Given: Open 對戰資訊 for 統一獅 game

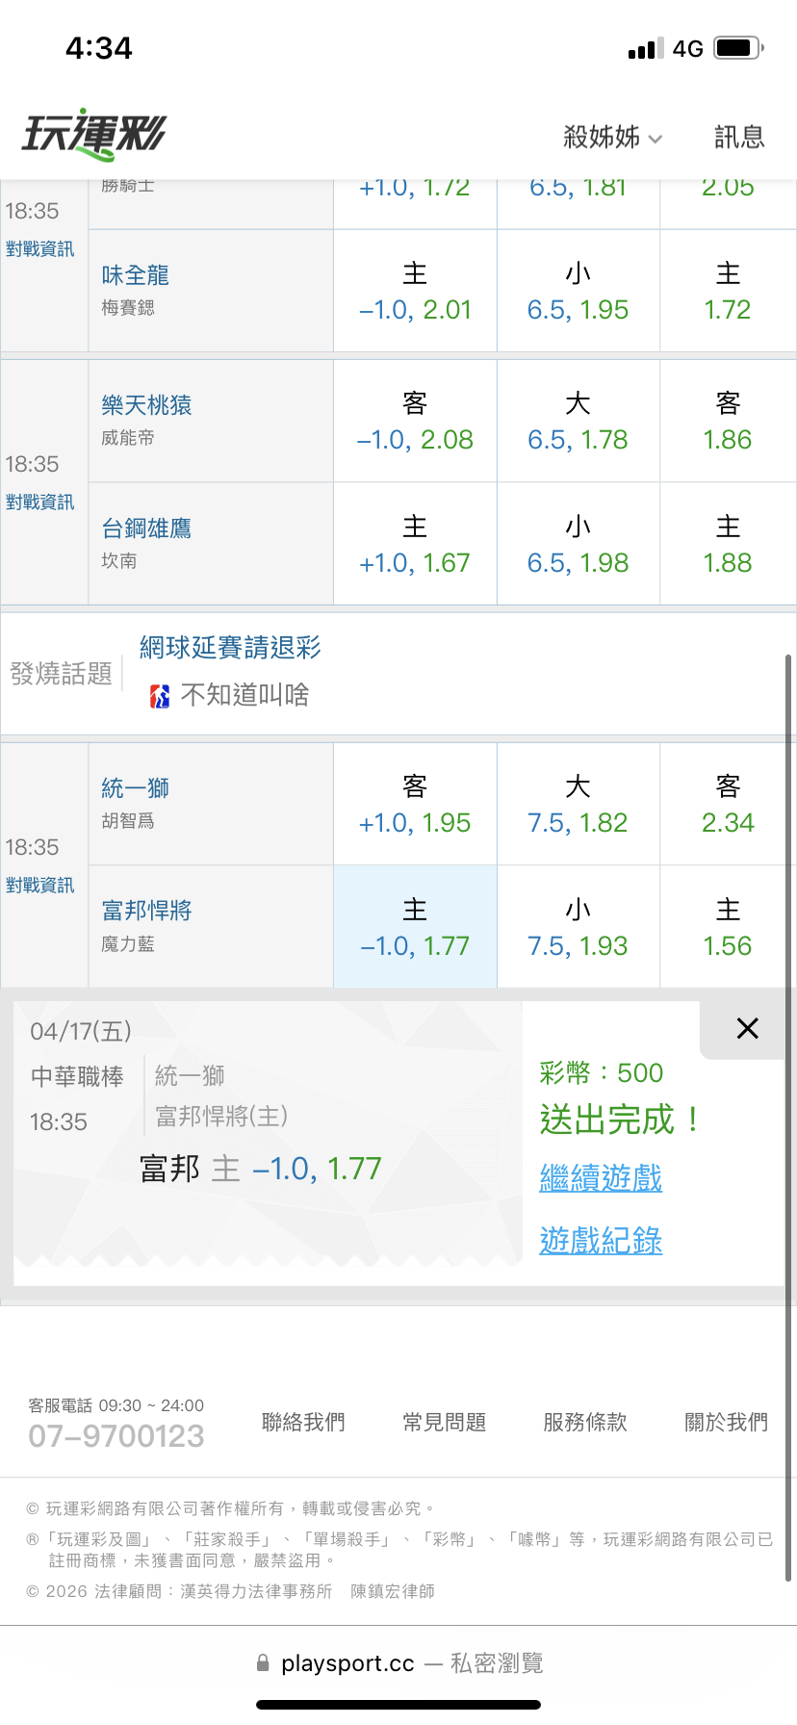Looking at the screenshot, I should pos(39,886).
